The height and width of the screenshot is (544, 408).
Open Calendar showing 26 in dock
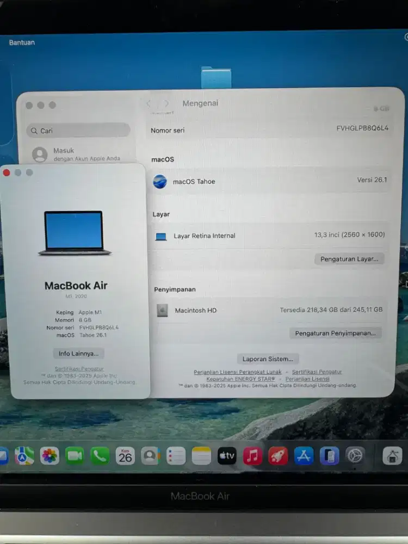tap(125, 455)
